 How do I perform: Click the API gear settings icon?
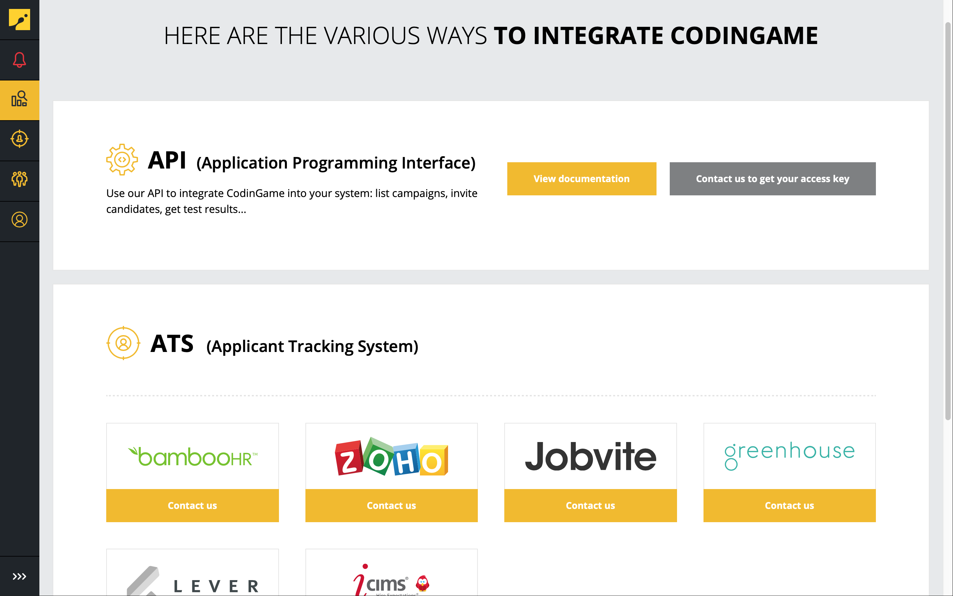tap(123, 160)
